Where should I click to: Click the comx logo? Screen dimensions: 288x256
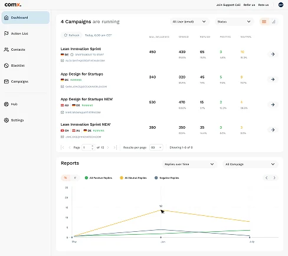click(13, 5)
